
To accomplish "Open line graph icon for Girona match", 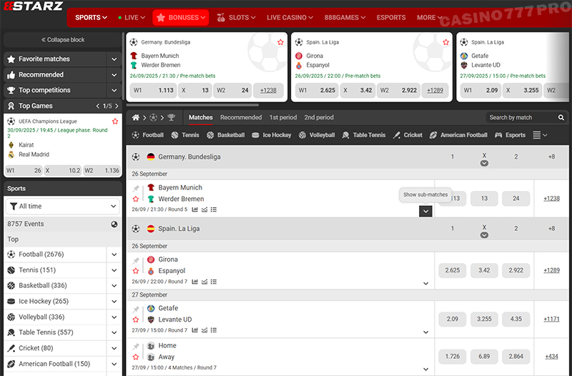I will click(x=204, y=282).
